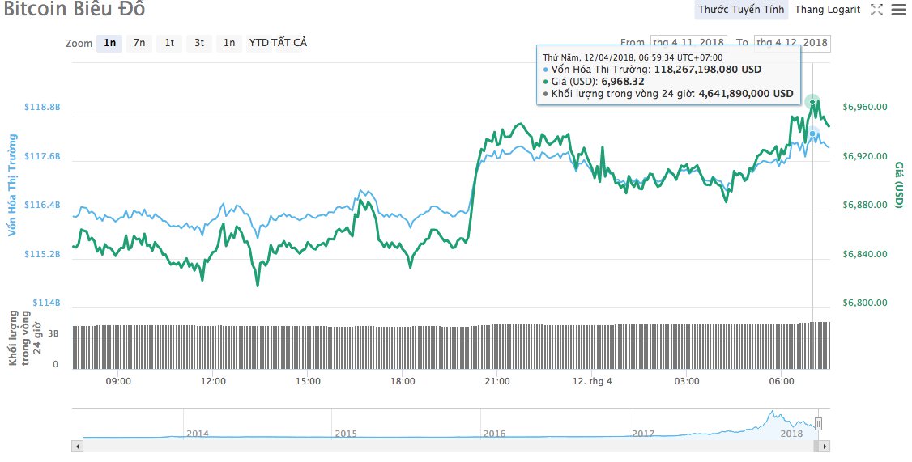Click the 2015 label in navigator
Image resolution: width=912 pixels, height=462 pixels.
(x=346, y=434)
